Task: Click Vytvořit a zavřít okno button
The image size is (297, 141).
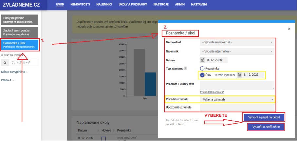Action: click(266, 127)
